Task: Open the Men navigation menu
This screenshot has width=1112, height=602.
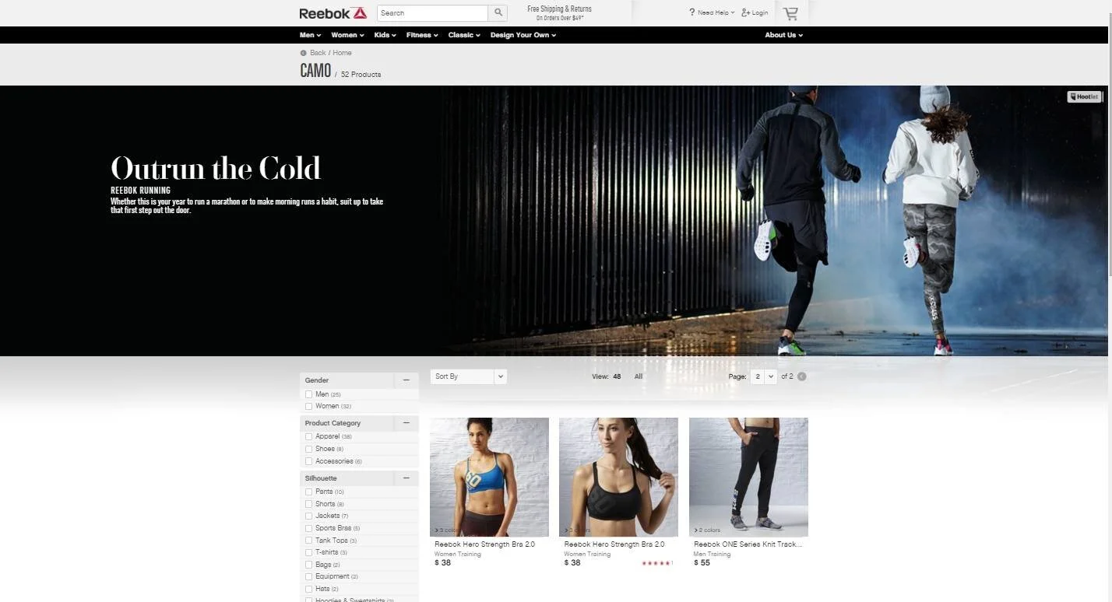Action: point(310,35)
